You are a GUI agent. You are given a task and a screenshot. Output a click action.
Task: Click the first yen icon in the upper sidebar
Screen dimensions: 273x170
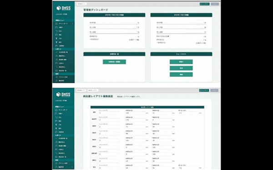(x=56, y=39)
